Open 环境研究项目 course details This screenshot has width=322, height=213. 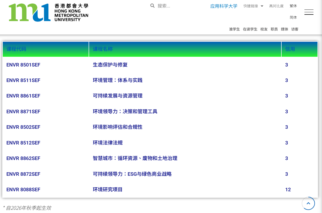(107, 189)
